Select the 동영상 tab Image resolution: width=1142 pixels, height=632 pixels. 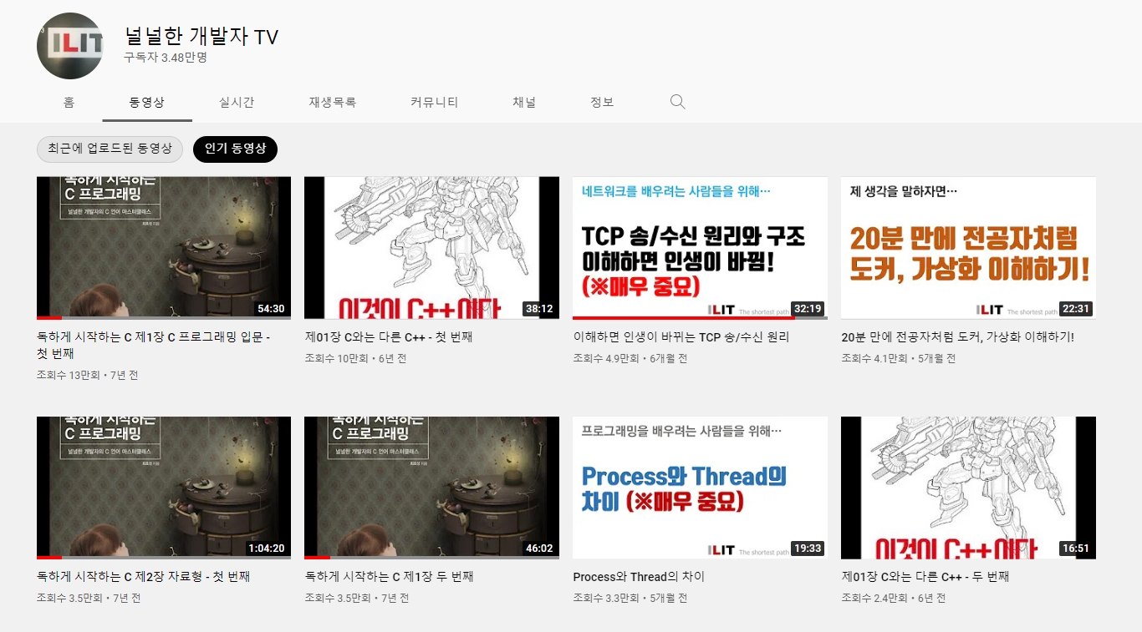point(147,102)
